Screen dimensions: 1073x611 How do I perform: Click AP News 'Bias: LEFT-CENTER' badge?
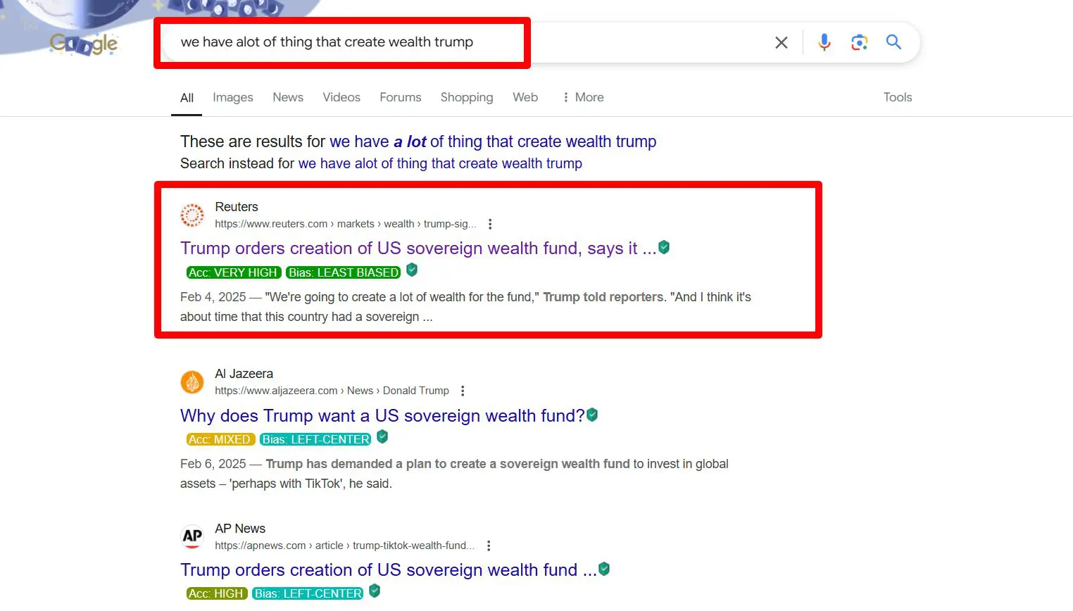coord(308,593)
